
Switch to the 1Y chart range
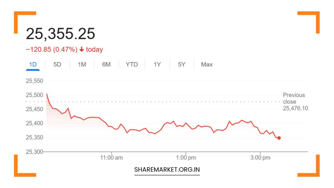(157, 64)
